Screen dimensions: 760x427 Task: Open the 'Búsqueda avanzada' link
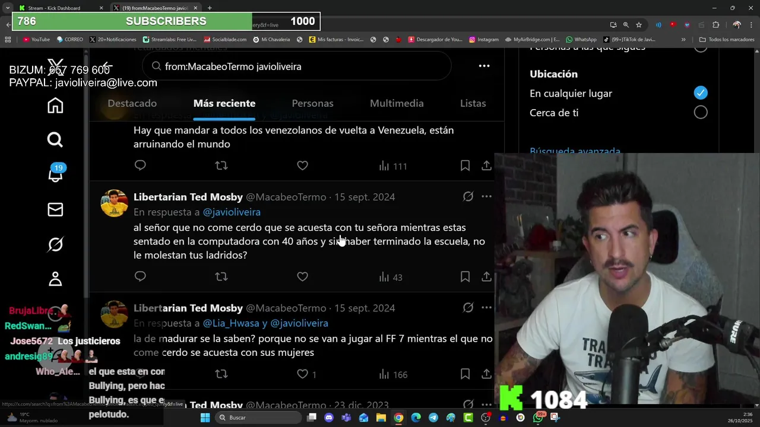click(575, 151)
